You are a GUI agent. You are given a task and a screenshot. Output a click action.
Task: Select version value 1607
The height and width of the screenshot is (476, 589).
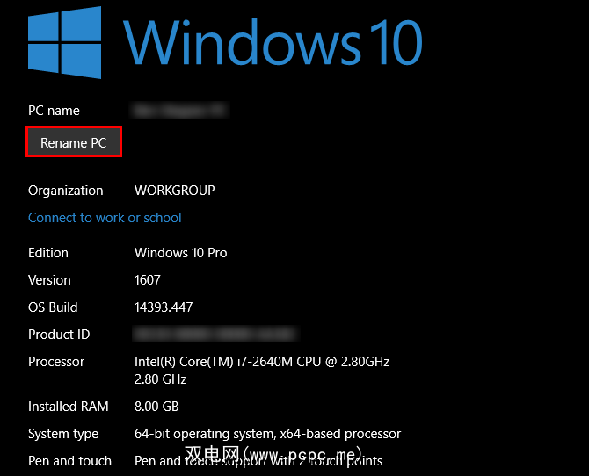[x=148, y=280]
